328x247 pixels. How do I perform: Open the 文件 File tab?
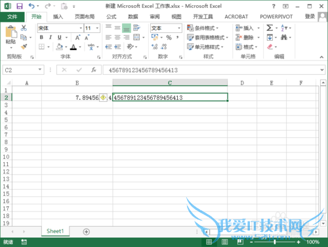[x=12, y=16]
